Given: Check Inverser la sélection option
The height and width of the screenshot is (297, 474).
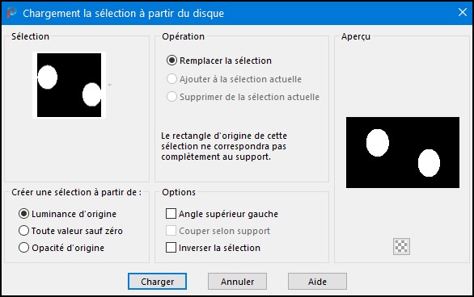Looking at the screenshot, I should point(171,248).
